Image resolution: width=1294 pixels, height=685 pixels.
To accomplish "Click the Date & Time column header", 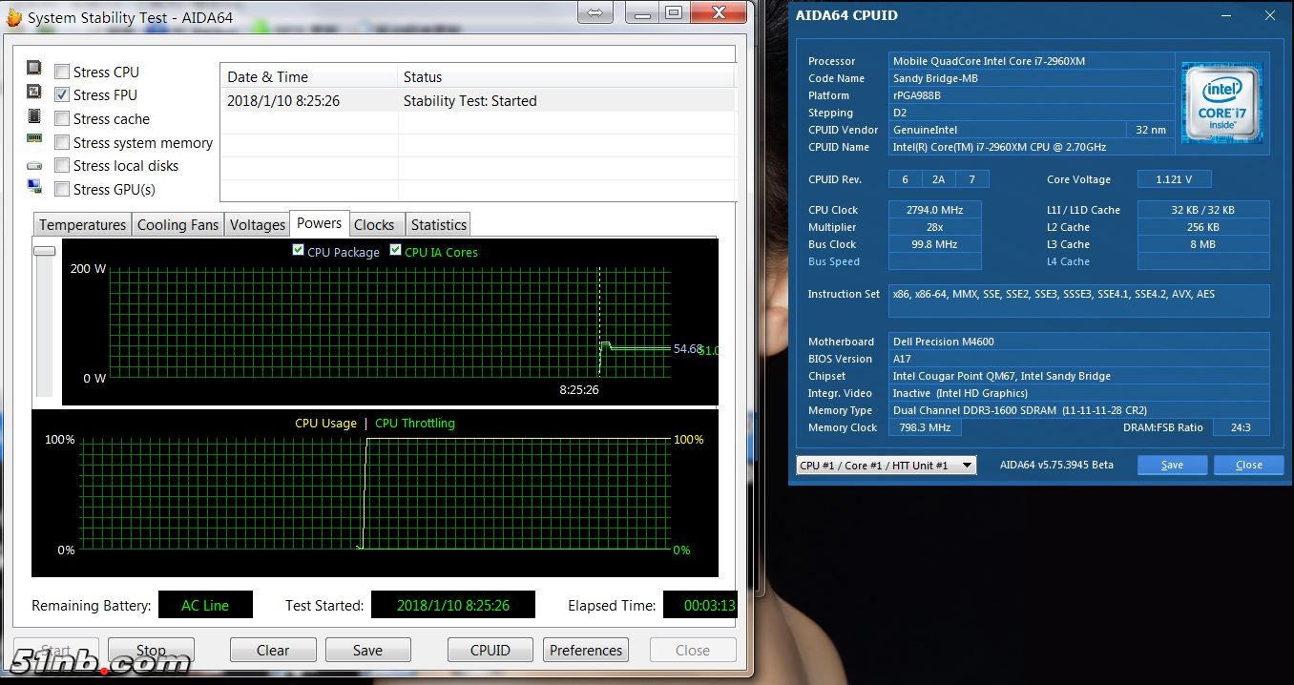I will coord(308,77).
